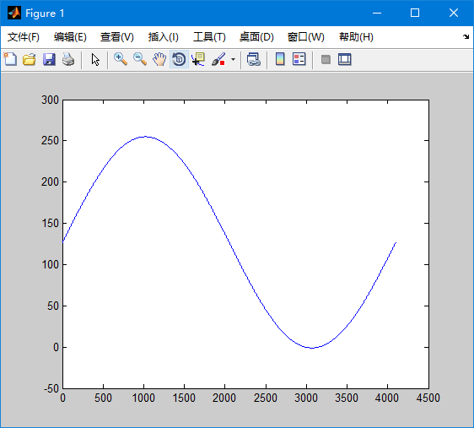Click x-axis tick label 3000
Screen dimensions: 474x428
pos(306,398)
